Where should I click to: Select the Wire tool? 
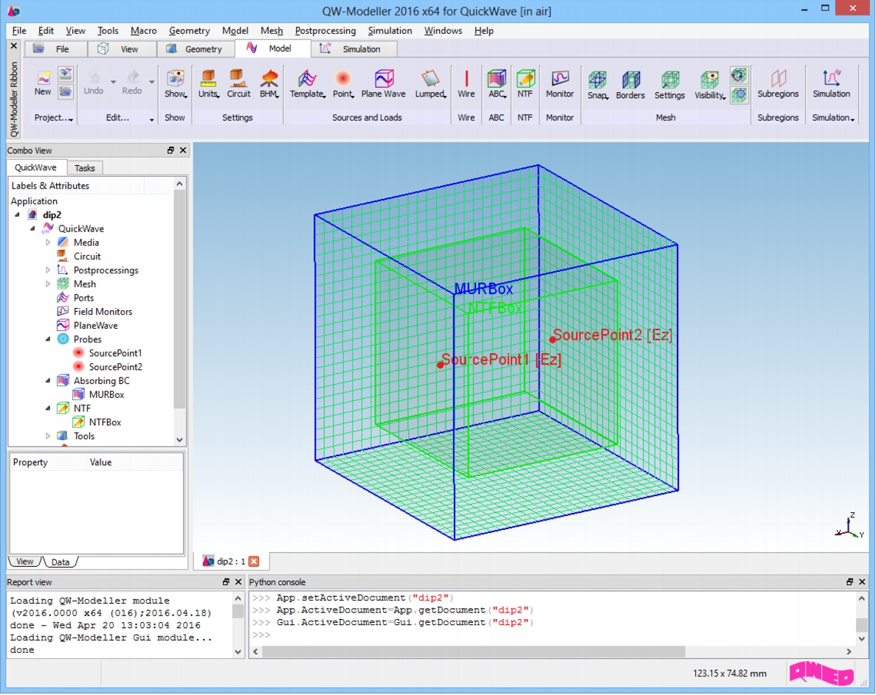coord(466,84)
